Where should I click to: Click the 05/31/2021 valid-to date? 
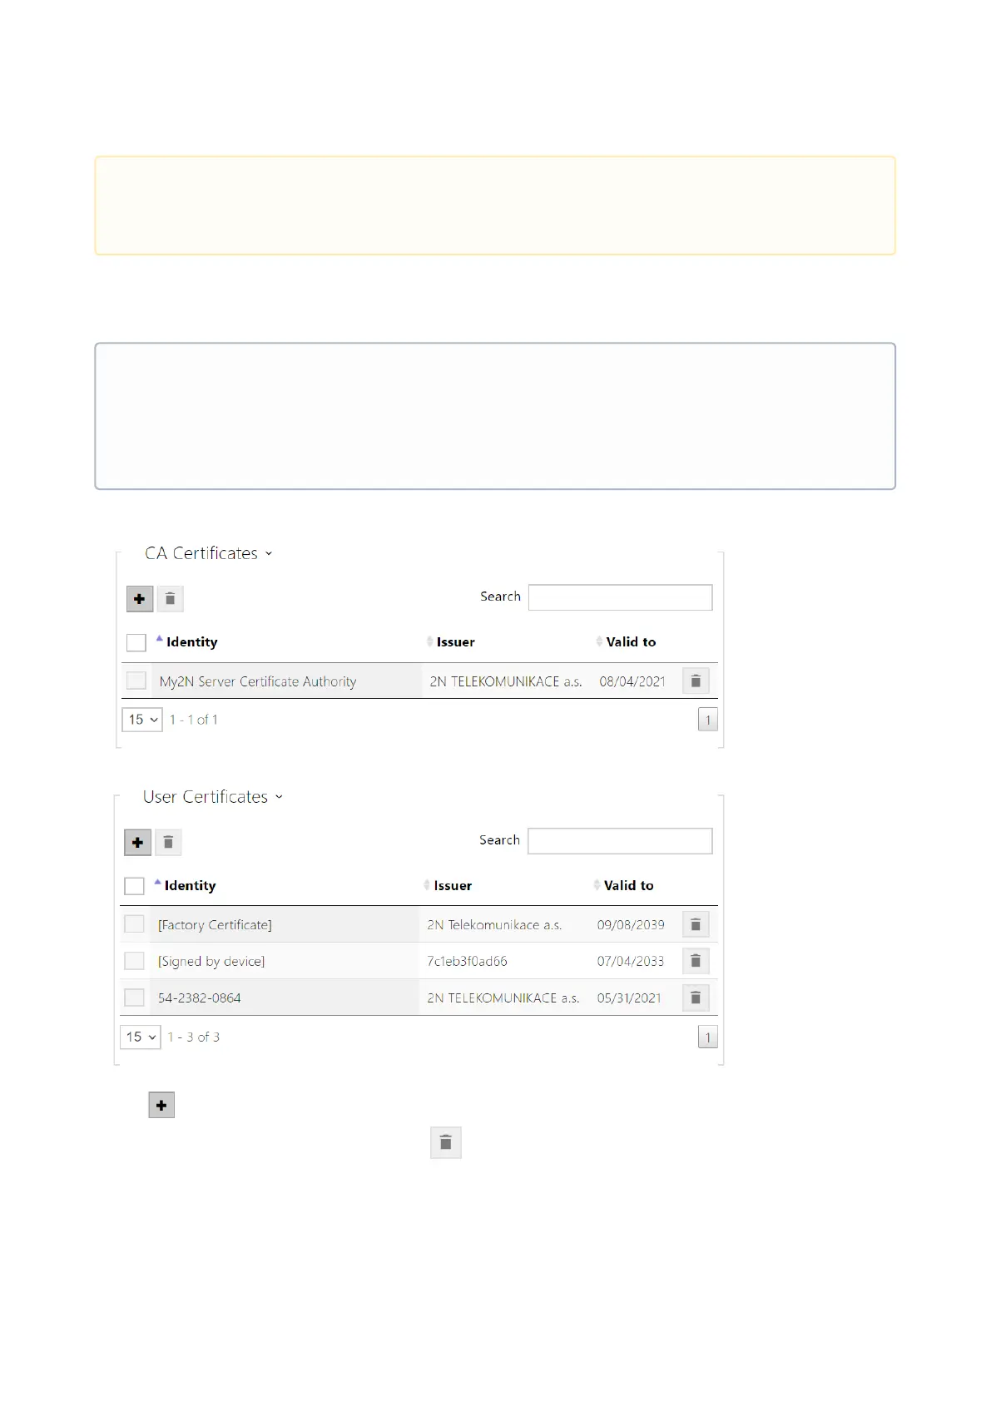(x=629, y=998)
